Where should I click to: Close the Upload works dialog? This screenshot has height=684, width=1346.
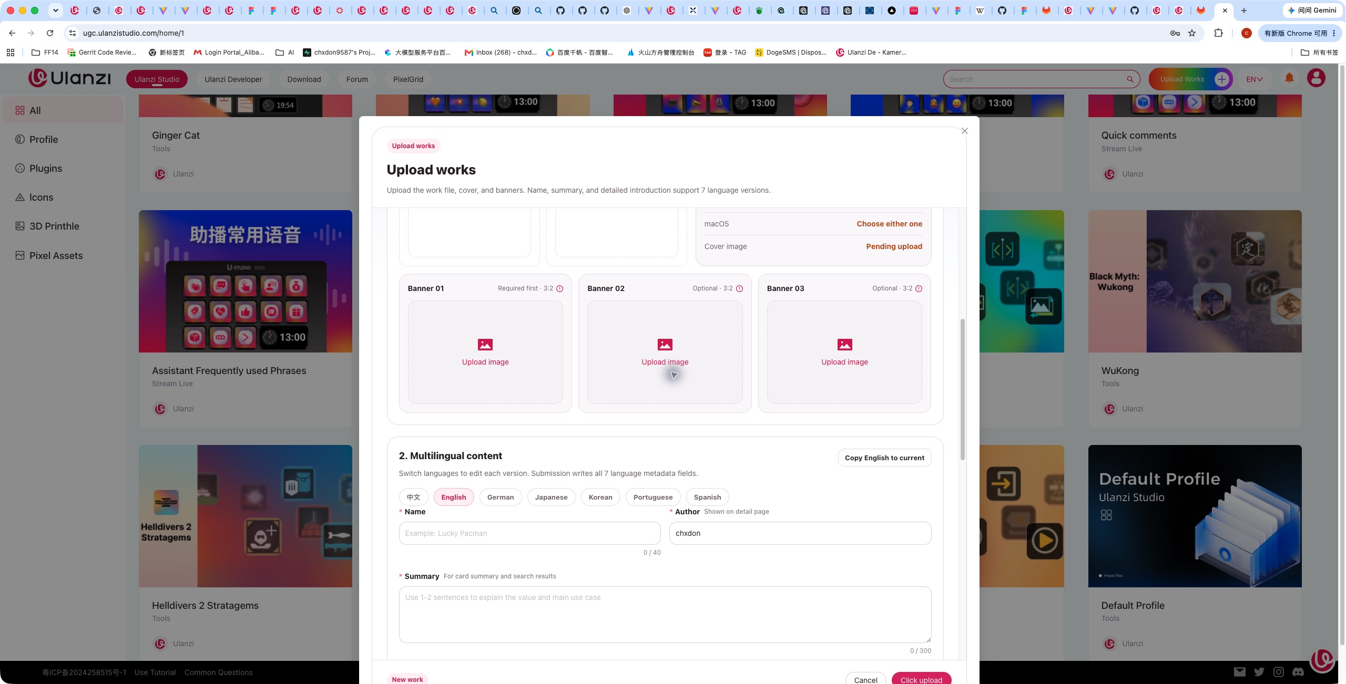pos(964,131)
